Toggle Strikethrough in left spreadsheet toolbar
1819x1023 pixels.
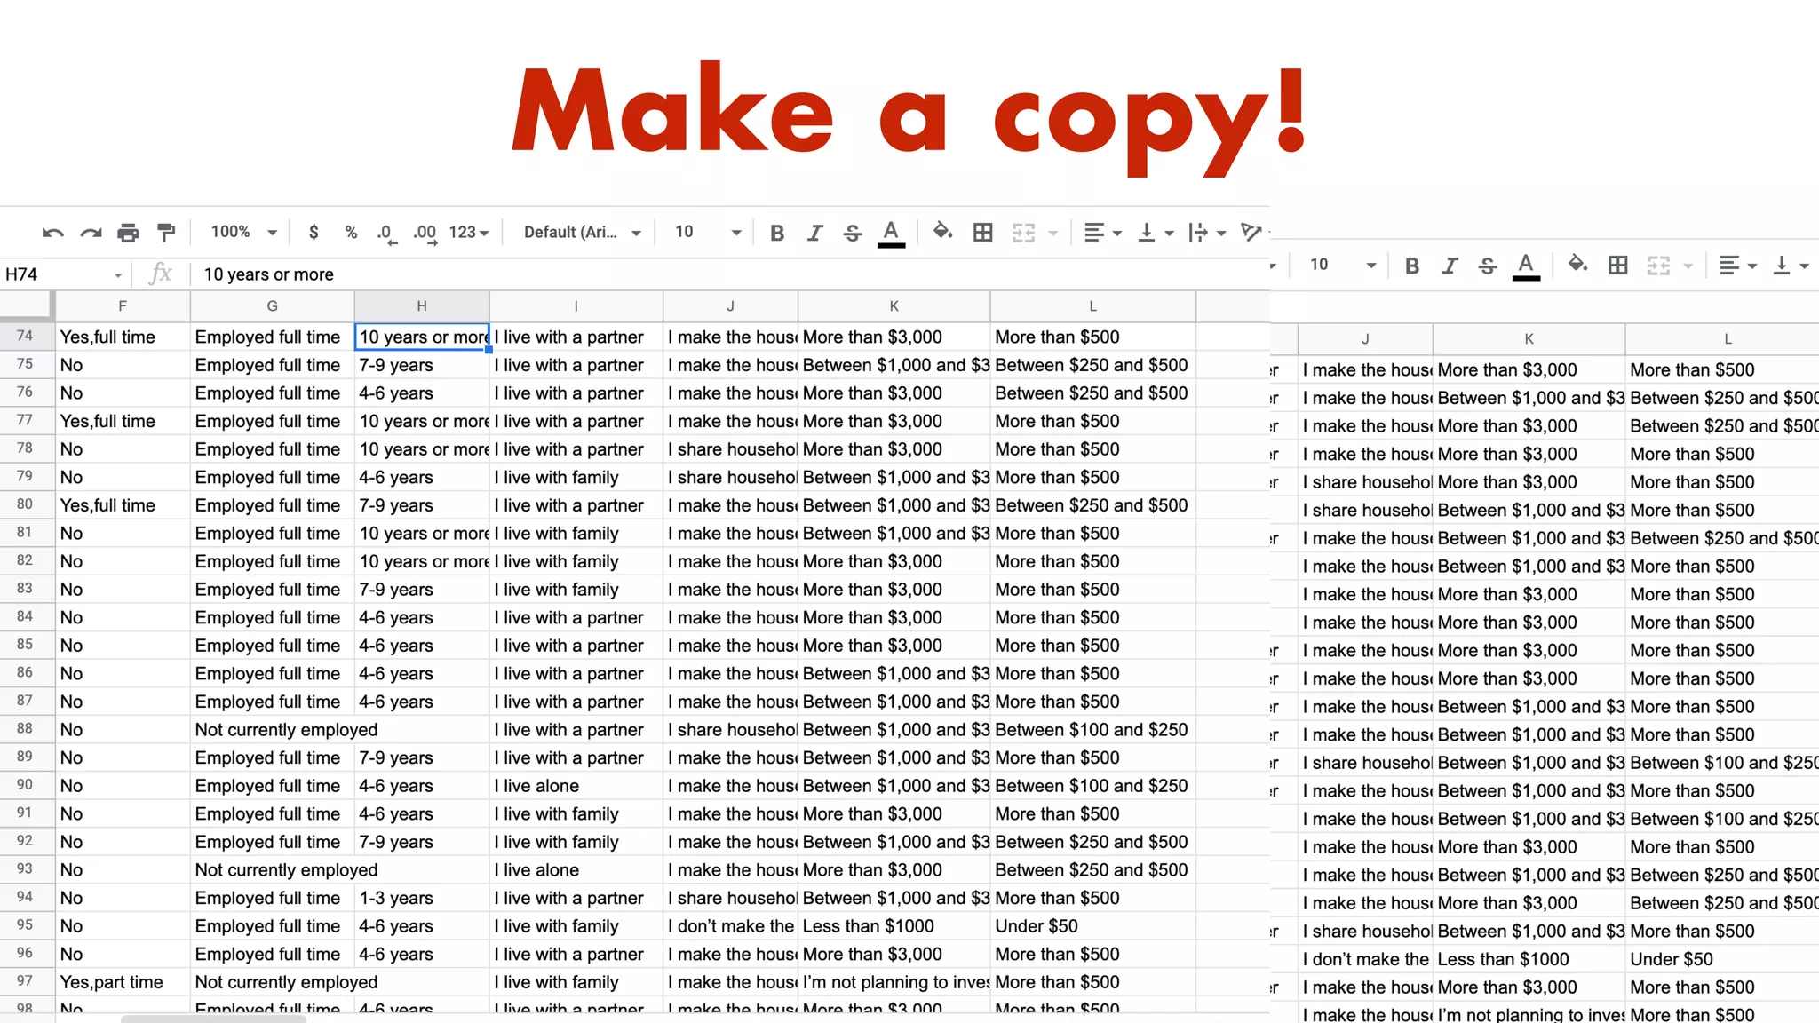853,233
